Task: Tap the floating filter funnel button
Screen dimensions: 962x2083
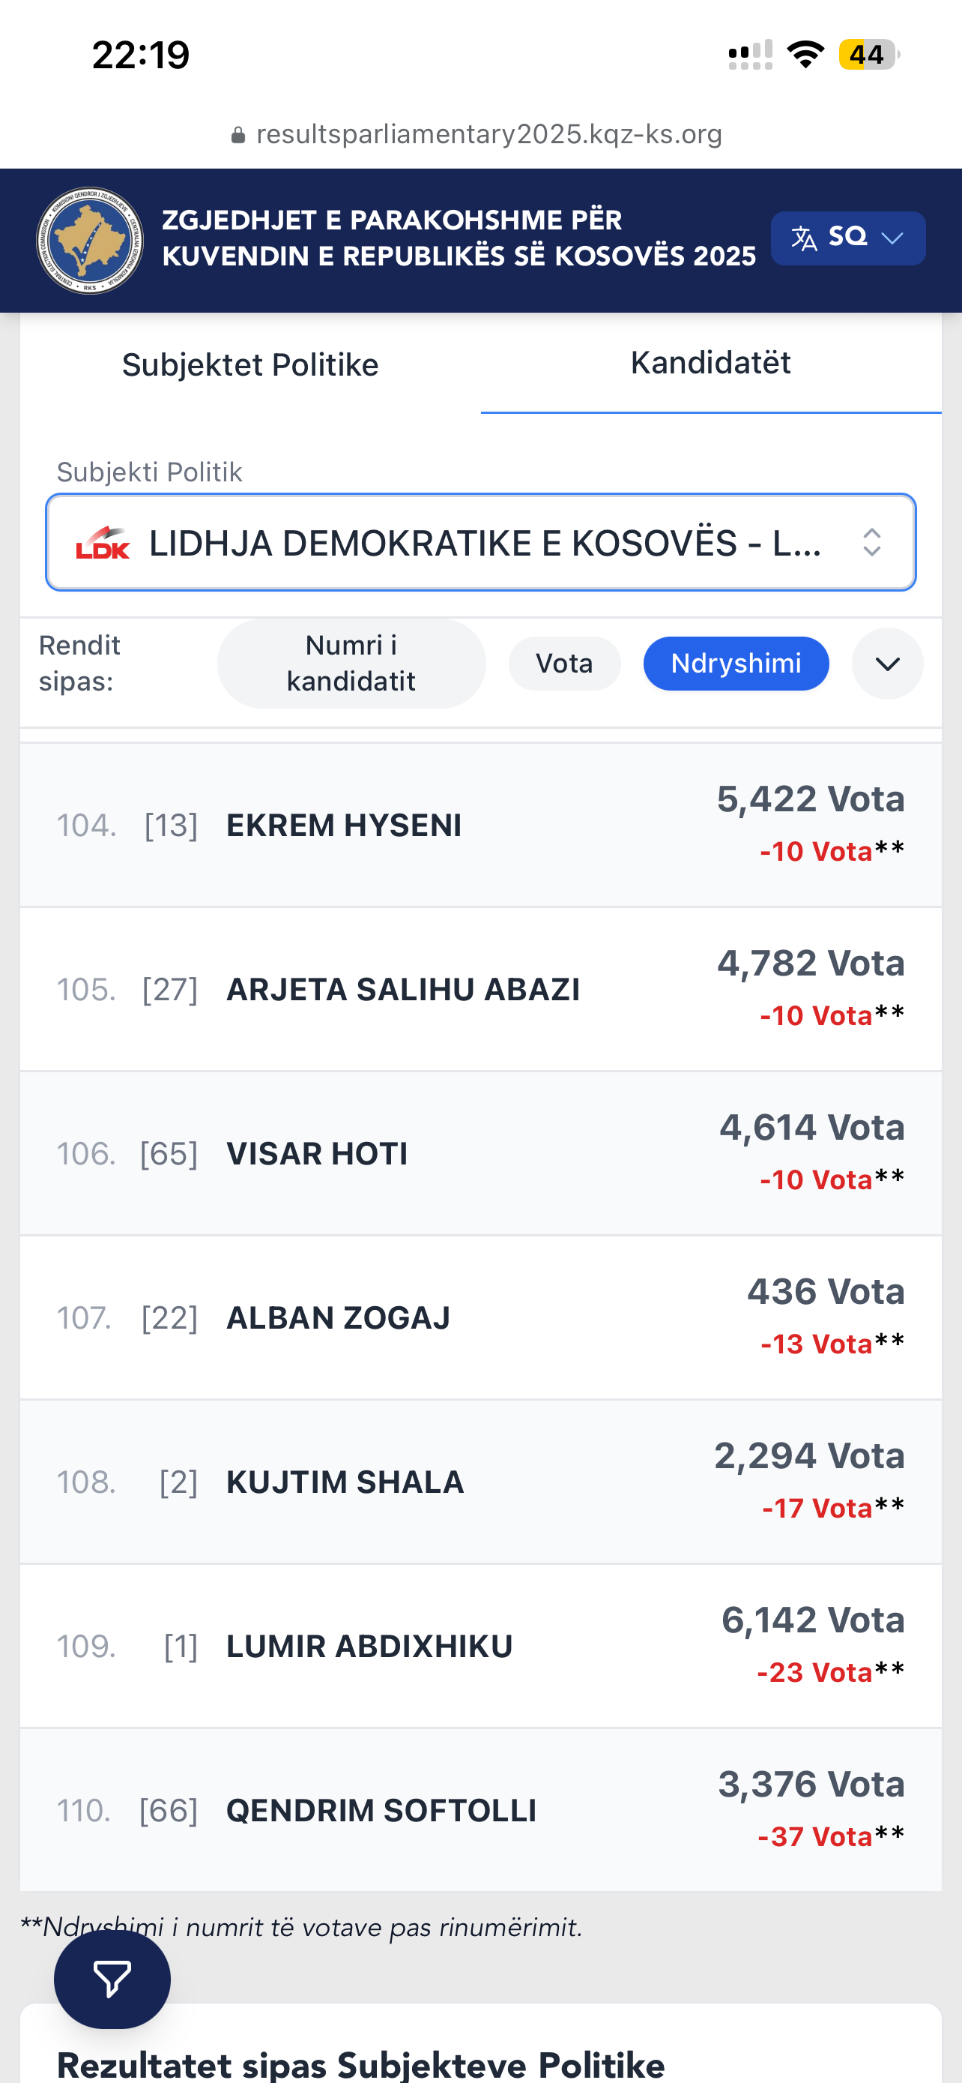Action: point(112,1979)
